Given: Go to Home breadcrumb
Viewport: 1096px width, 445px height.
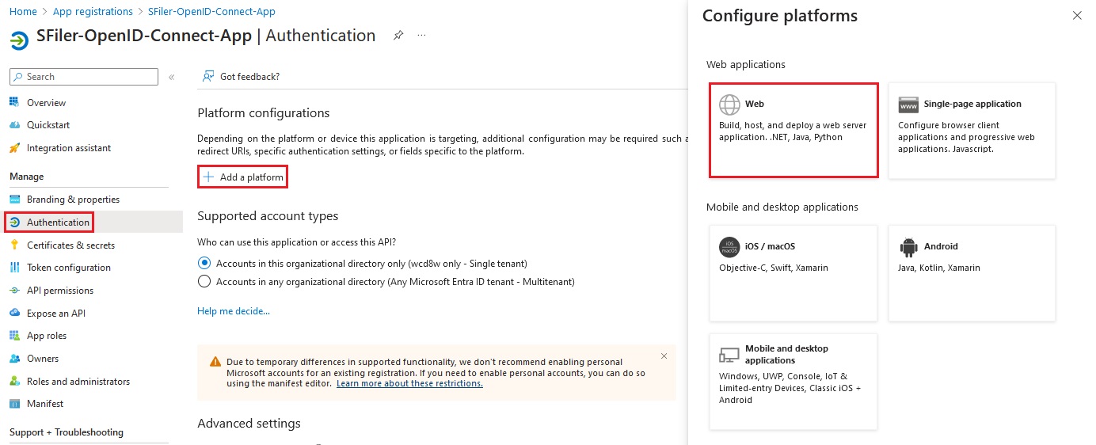Looking at the screenshot, I should tap(23, 12).
